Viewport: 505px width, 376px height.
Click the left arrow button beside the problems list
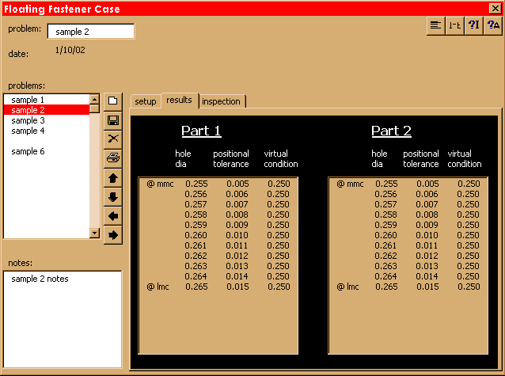(x=112, y=215)
